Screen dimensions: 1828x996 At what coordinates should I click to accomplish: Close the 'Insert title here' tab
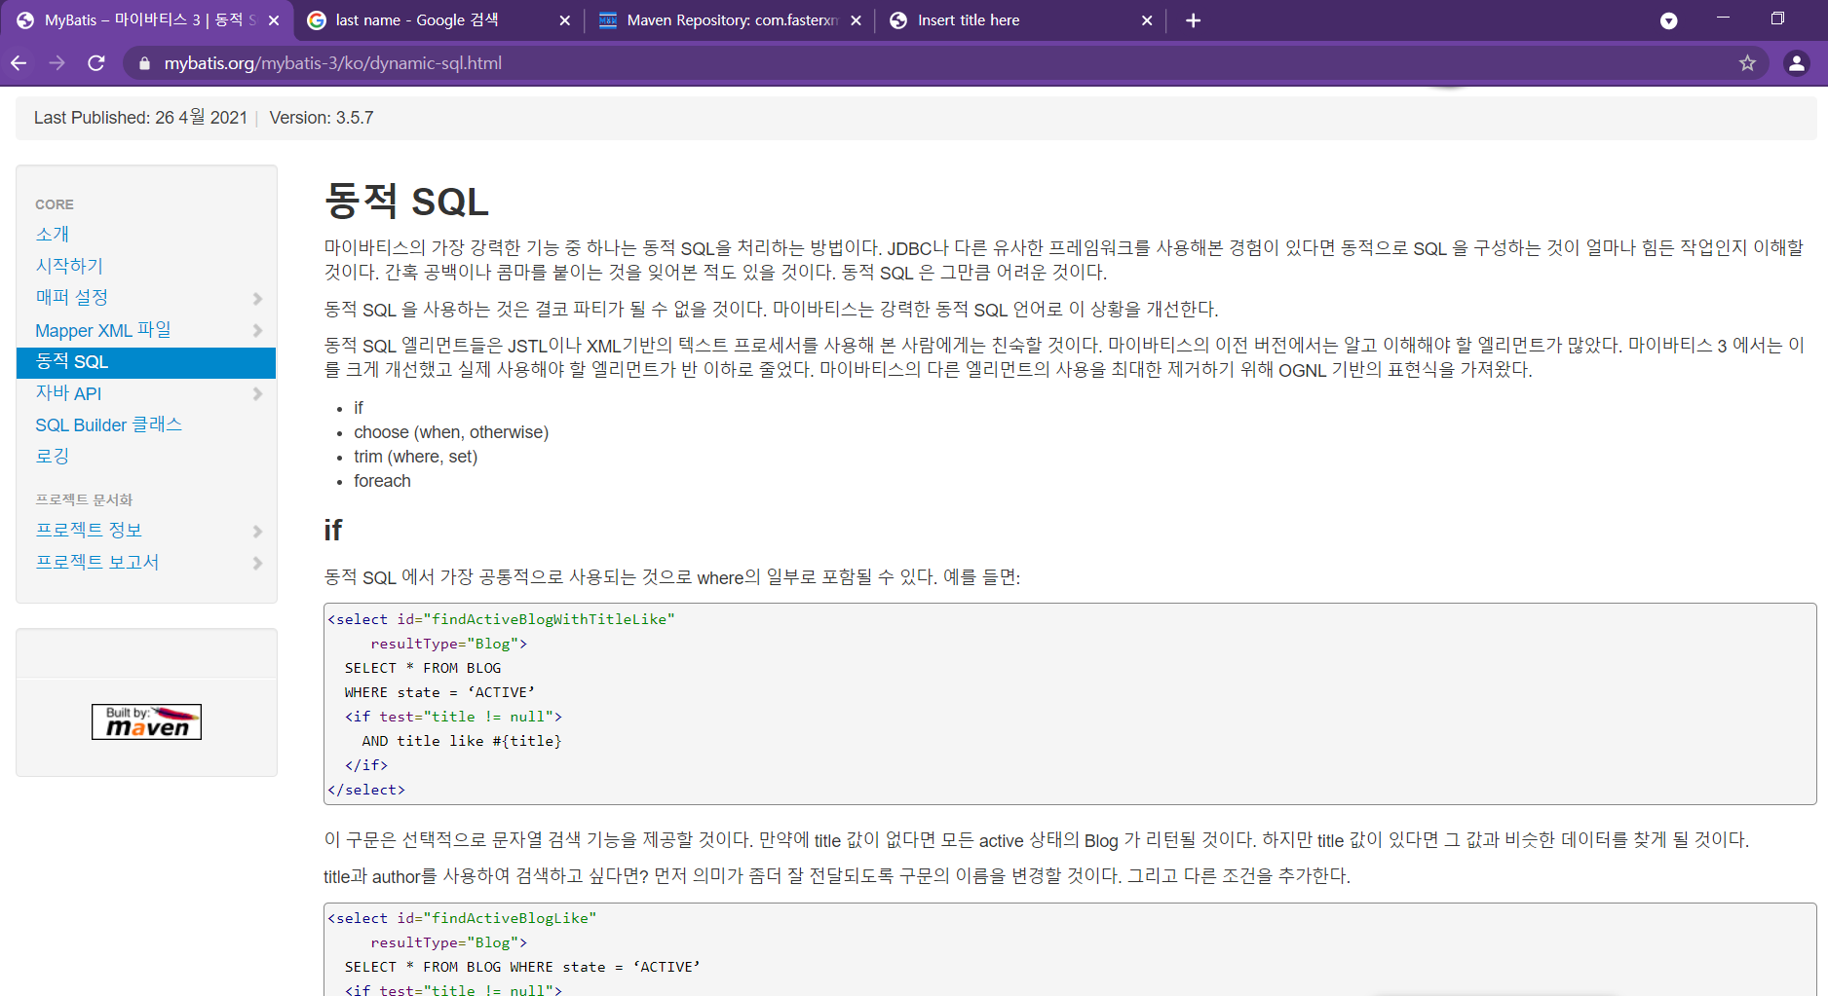pyautogui.click(x=1146, y=20)
